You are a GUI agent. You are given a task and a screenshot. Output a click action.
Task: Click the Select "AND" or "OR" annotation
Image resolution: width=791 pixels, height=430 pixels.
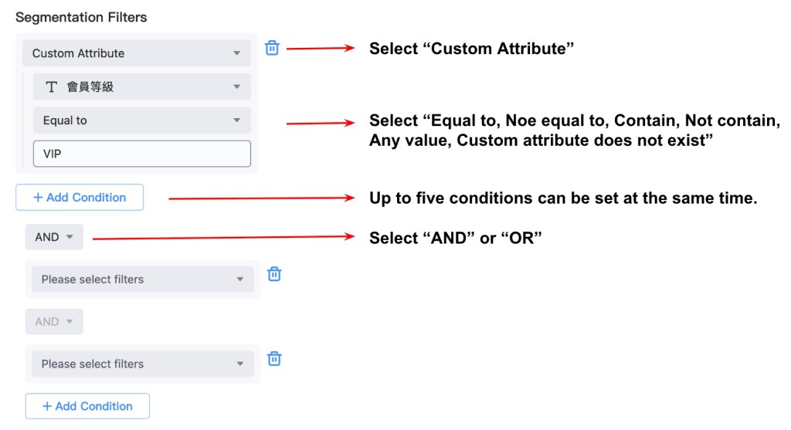(456, 238)
